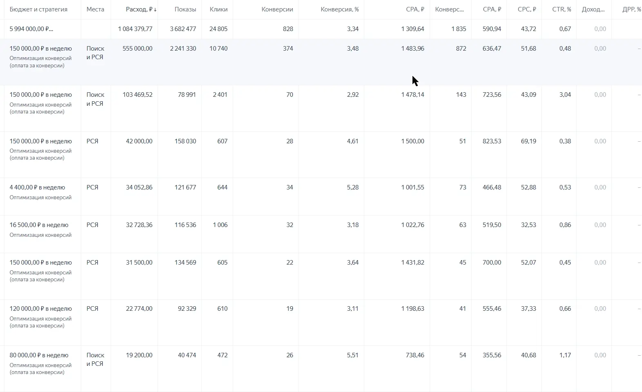The image size is (642, 392).
Task: Sort table by Клики column header
Action: tap(218, 9)
